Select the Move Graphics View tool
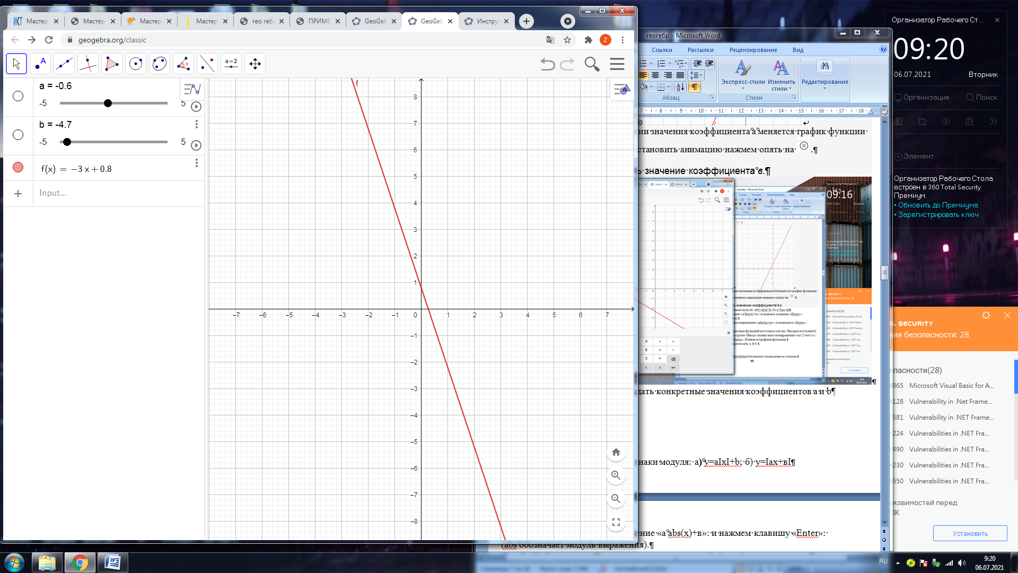The width and height of the screenshot is (1018, 573). (x=255, y=64)
